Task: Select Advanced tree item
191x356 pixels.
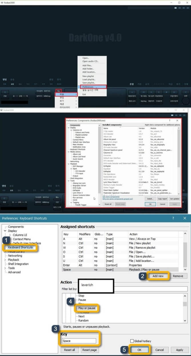Action: 14,272
